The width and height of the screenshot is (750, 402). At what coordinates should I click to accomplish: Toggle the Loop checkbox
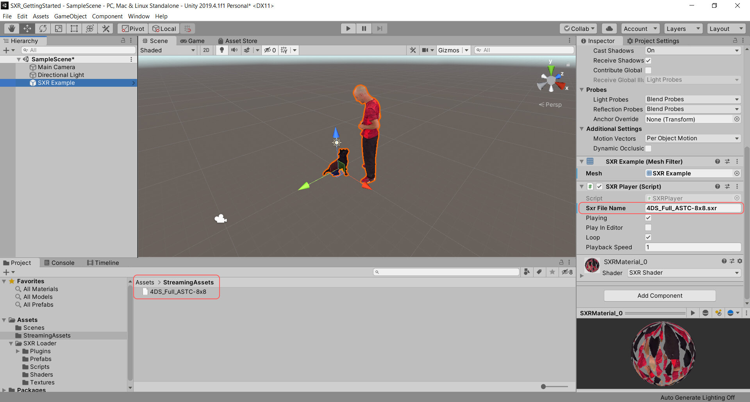pyautogui.click(x=648, y=237)
